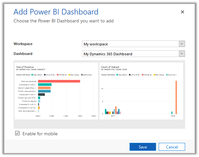
Task: Click the 2017 axis label
Action: click(113, 116)
